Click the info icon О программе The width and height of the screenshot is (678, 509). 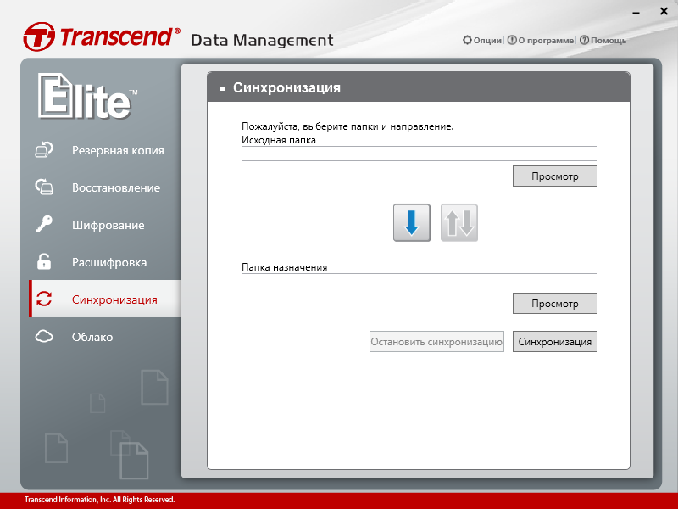pos(512,40)
